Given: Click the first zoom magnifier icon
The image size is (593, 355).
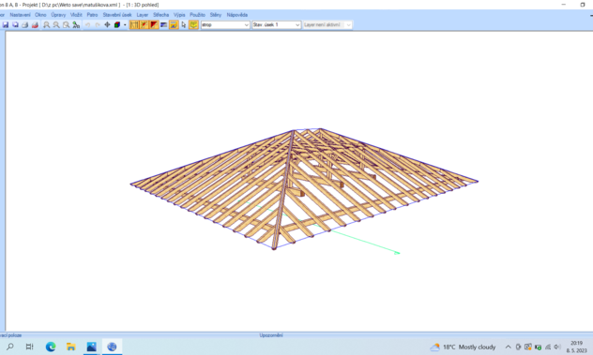Looking at the screenshot, I should pos(47,25).
